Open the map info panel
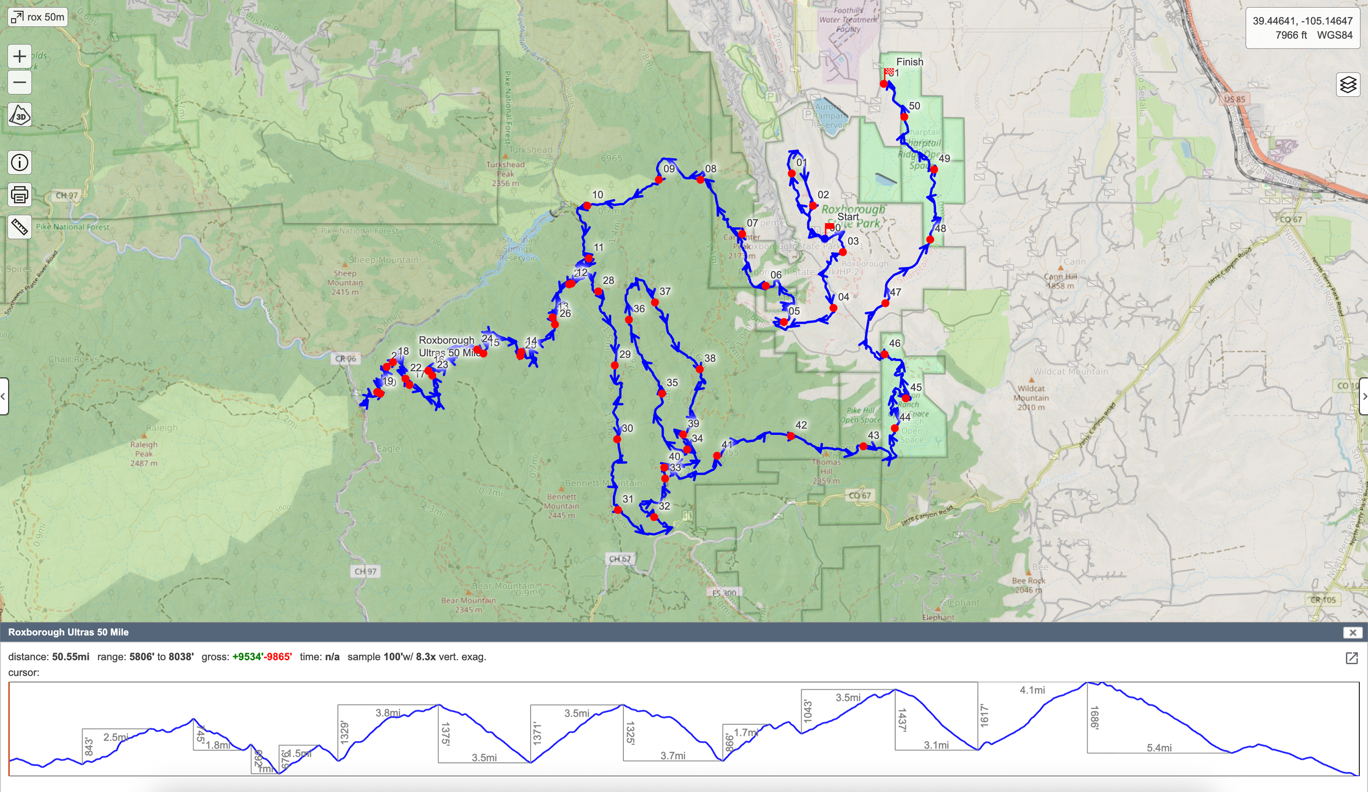 tap(19, 162)
